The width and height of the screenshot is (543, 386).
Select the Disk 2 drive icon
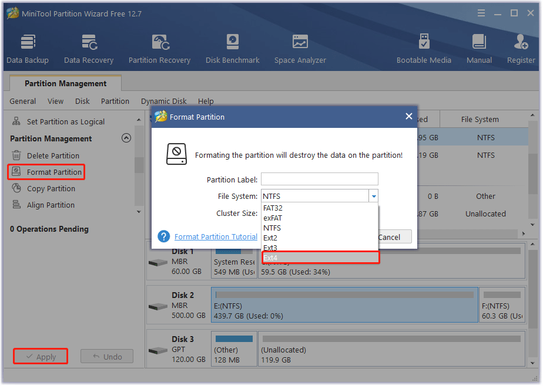point(158,307)
